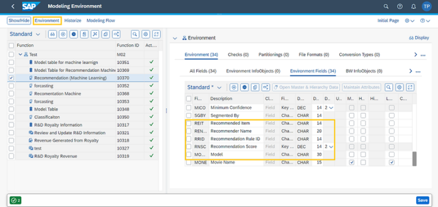The width and height of the screenshot is (438, 207).
Task: Click hierarchy icon in Environment Fields toolbar
Action: pyautogui.click(x=266, y=87)
